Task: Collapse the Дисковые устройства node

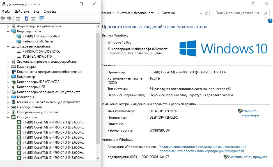Action: [8, 47]
